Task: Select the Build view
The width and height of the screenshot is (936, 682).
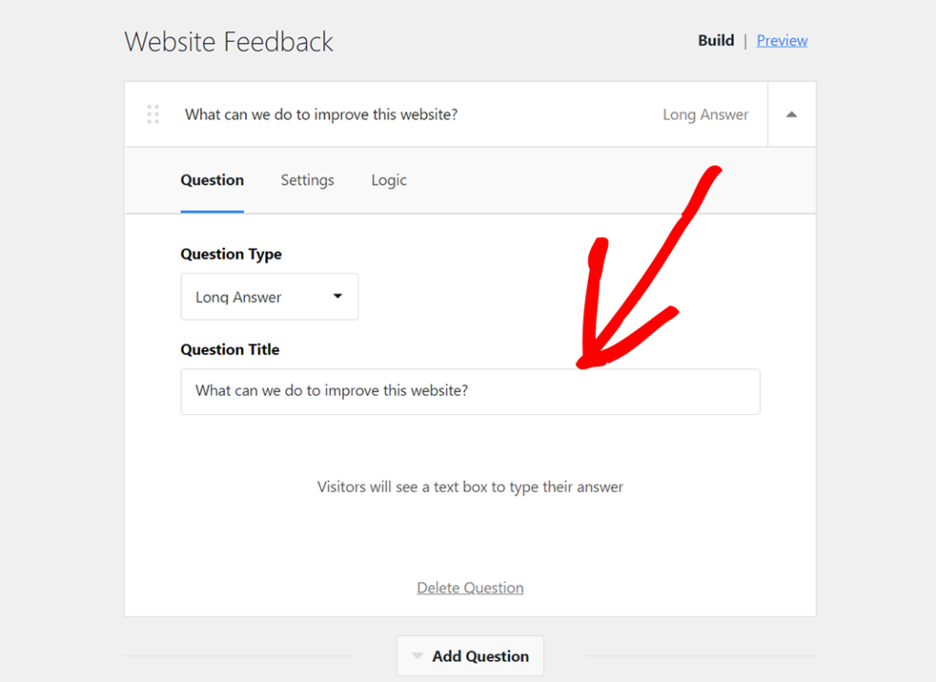Action: click(716, 39)
